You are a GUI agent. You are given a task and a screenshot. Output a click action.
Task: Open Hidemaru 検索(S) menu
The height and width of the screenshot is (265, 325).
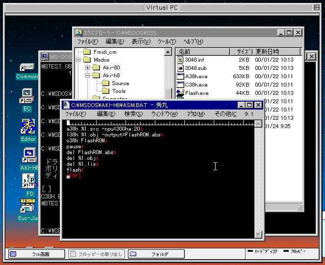tap(133, 114)
